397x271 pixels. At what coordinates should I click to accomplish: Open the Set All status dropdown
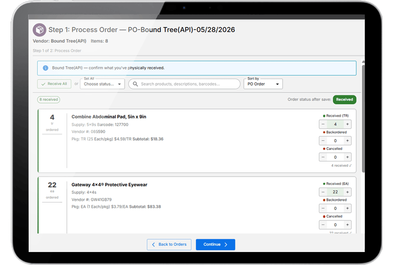point(102,84)
